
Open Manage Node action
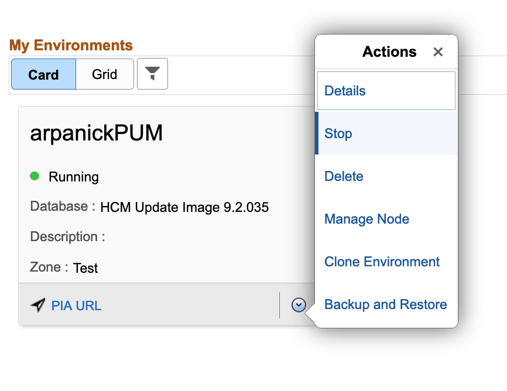point(366,219)
